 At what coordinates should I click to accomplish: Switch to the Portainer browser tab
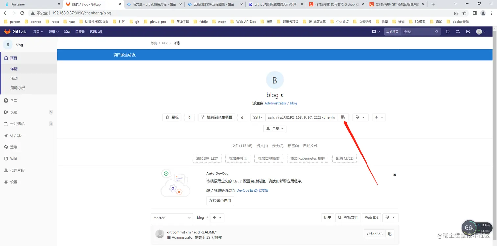pyautogui.click(x=31, y=4)
